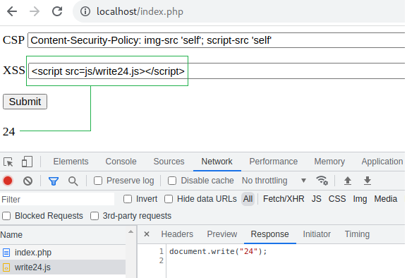Filter requests by CSS

(337, 199)
